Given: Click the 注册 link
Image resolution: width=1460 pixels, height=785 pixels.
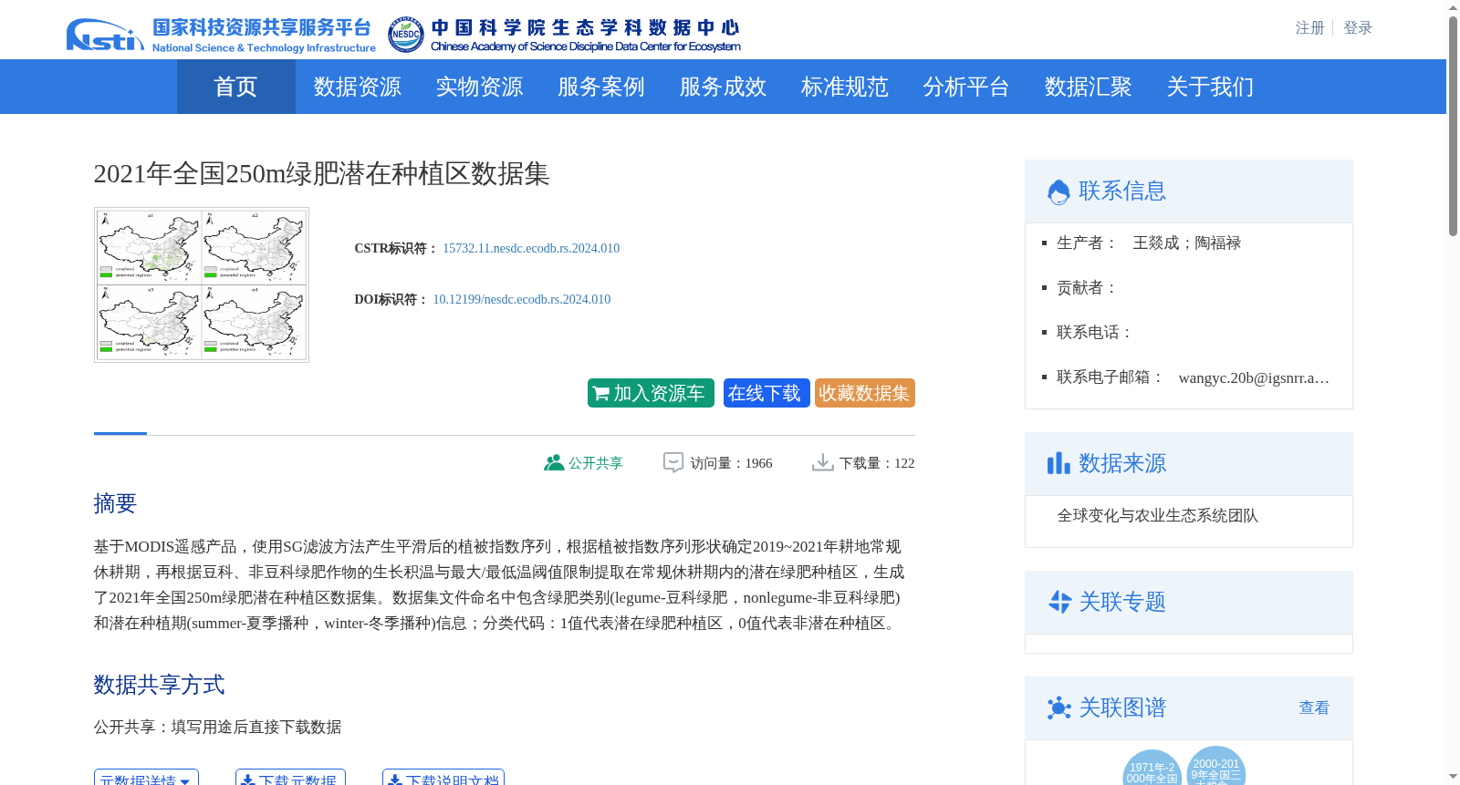Looking at the screenshot, I should (x=1309, y=28).
